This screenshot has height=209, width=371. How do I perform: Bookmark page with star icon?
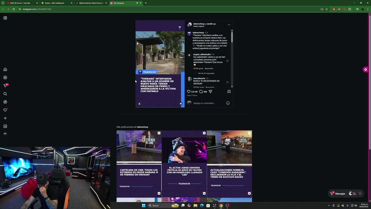click(327, 9)
